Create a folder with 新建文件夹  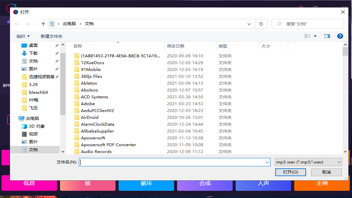(51, 36)
